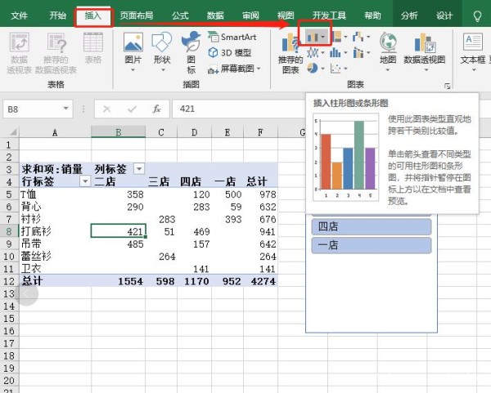
Task: Click the select-all corner triangle
Action: tap(12, 132)
